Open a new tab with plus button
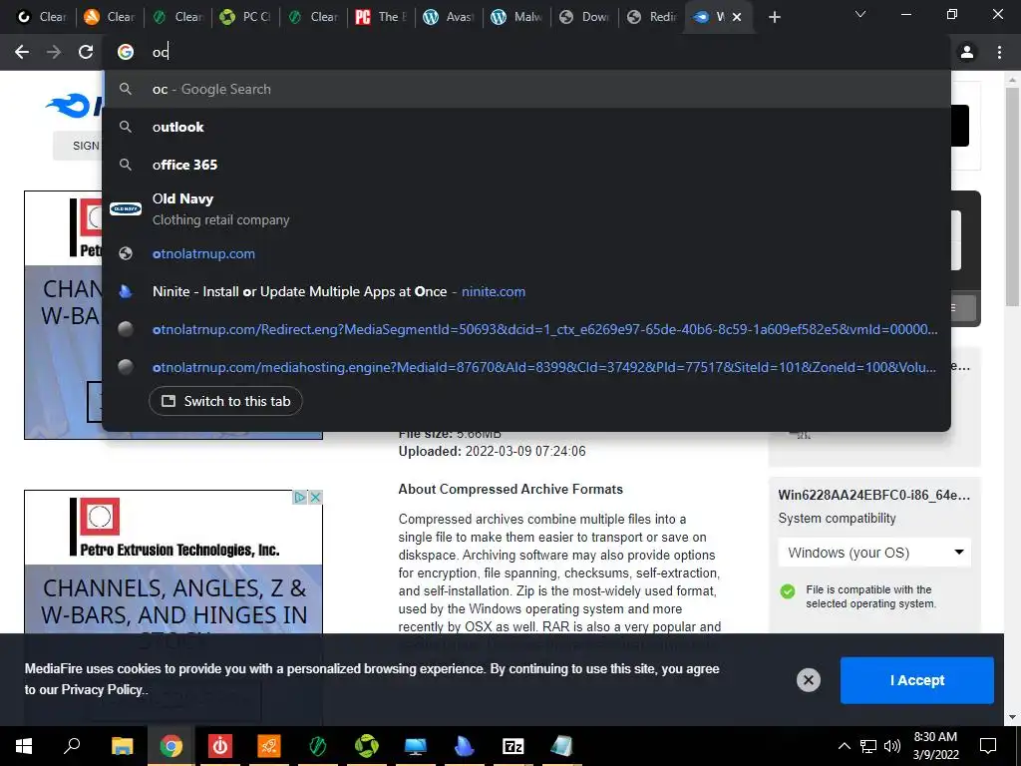The width and height of the screenshot is (1021, 766). pos(774,17)
